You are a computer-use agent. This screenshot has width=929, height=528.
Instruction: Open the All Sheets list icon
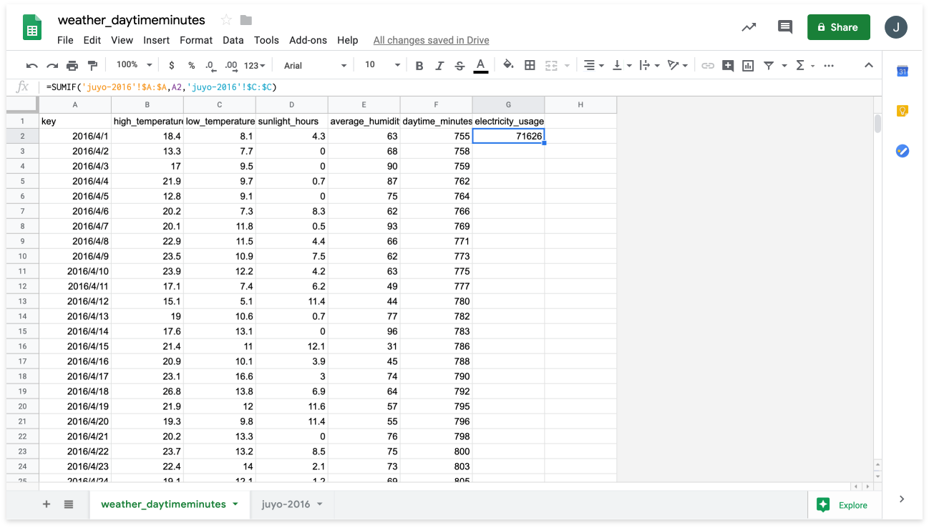69,504
